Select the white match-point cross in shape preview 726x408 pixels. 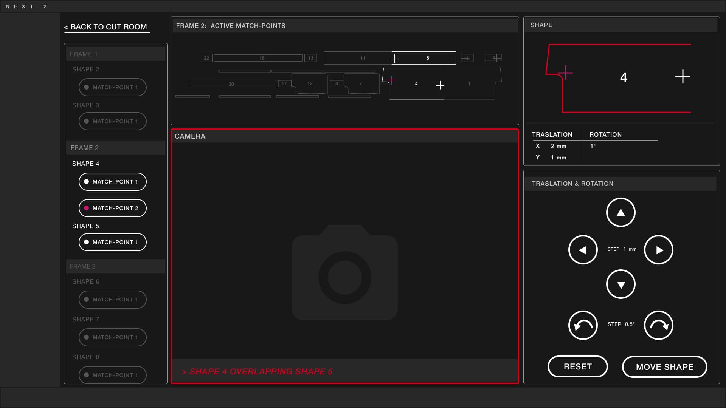click(683, 77)
